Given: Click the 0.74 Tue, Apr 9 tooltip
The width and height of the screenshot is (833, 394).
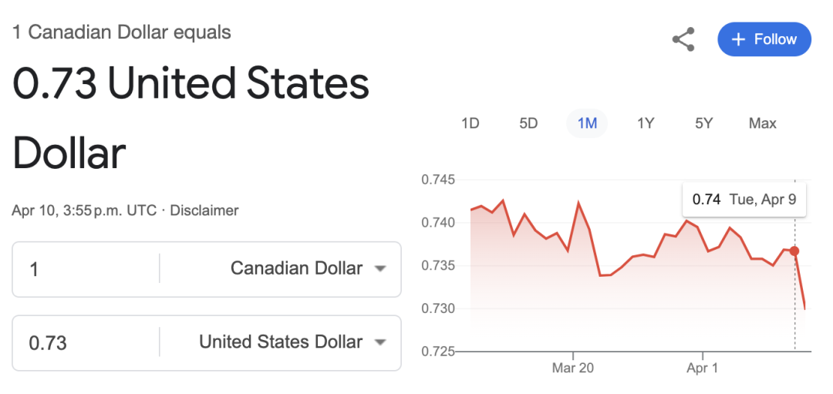Looking at the screenshot, I should (744, 200).
